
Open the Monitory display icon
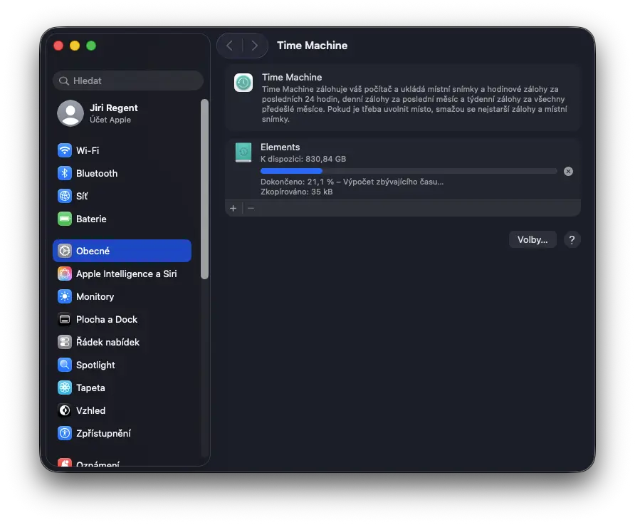[x=65, y=296]
